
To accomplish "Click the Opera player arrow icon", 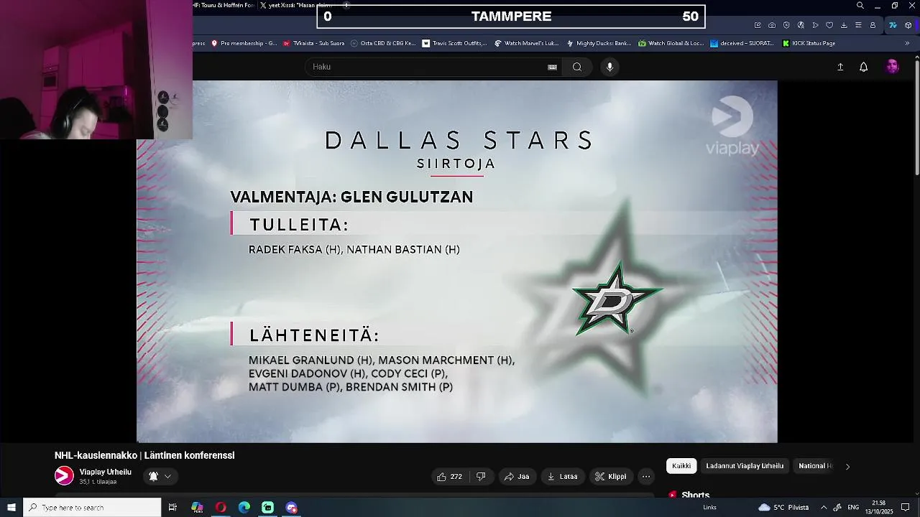I will click(815, 25).
